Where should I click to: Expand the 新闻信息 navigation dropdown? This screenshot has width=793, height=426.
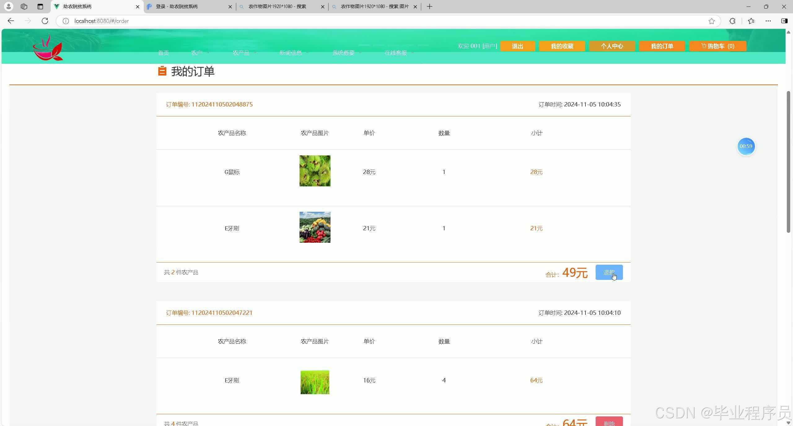(294, 53)
